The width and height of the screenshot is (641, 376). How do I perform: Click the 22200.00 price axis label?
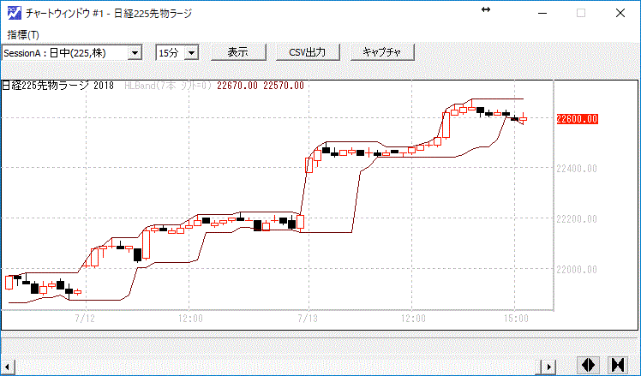[577, 218]
